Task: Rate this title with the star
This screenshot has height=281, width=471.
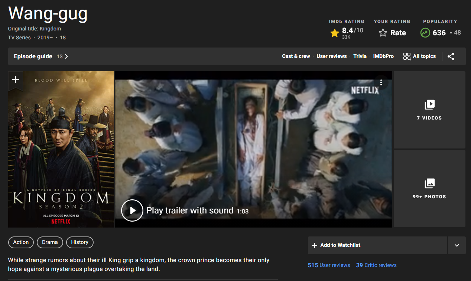Action: tap(383, 33)
